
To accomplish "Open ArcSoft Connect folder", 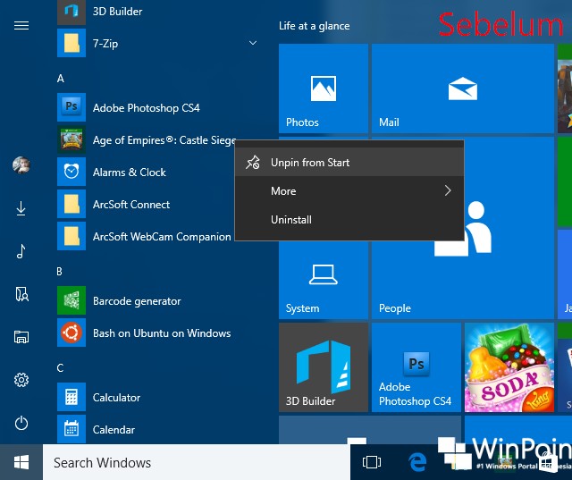I will 146,204.
